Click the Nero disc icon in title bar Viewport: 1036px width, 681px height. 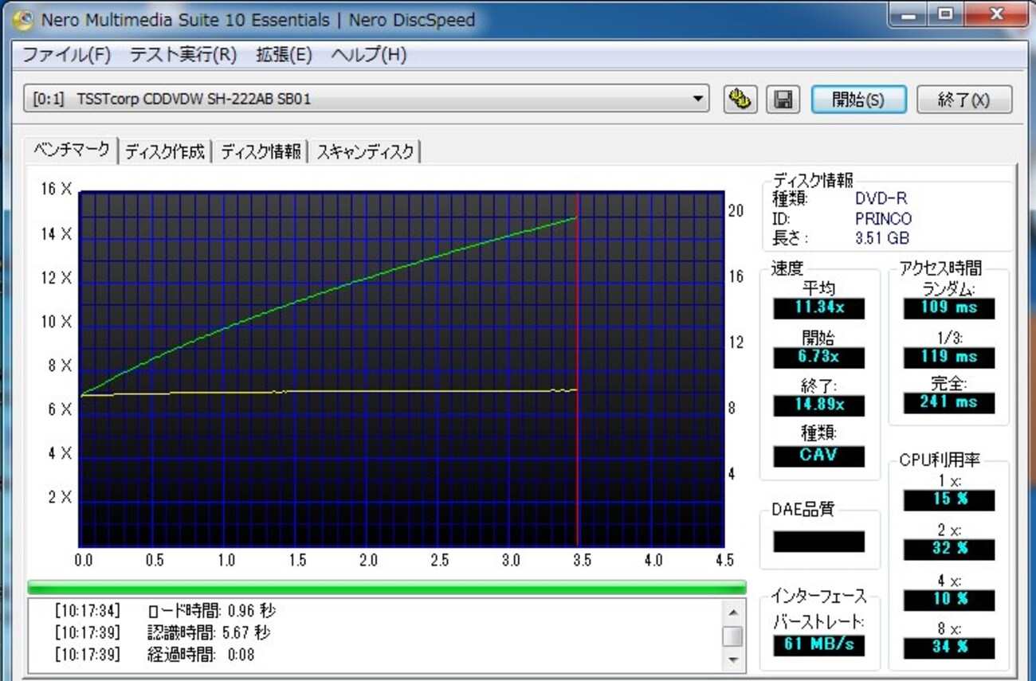[x=23, y=19]
